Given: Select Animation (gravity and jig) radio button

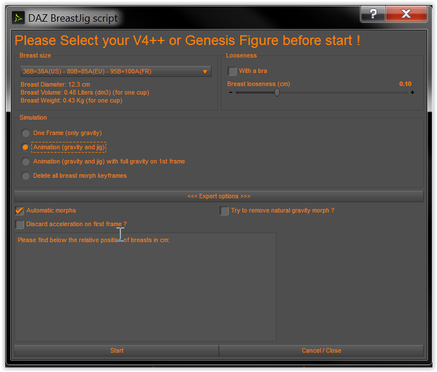Looking at the screenshot, I should coord(26,147).
